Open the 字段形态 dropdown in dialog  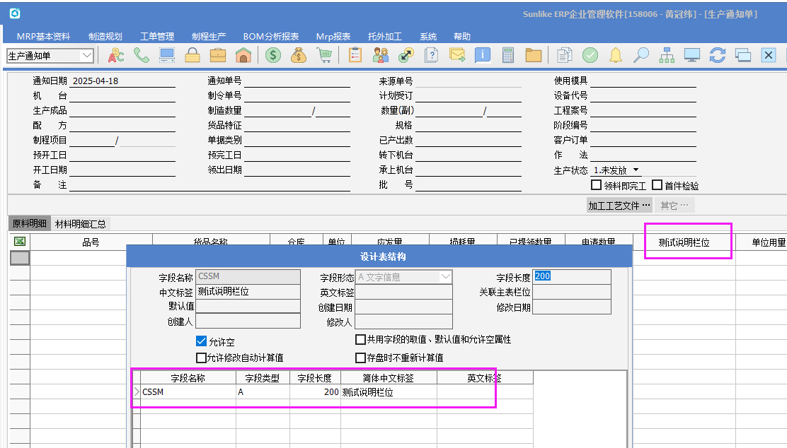(445, 277)
